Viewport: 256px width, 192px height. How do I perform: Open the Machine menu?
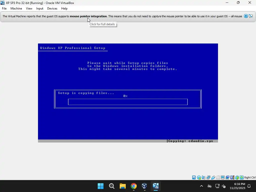click(16, 8)
